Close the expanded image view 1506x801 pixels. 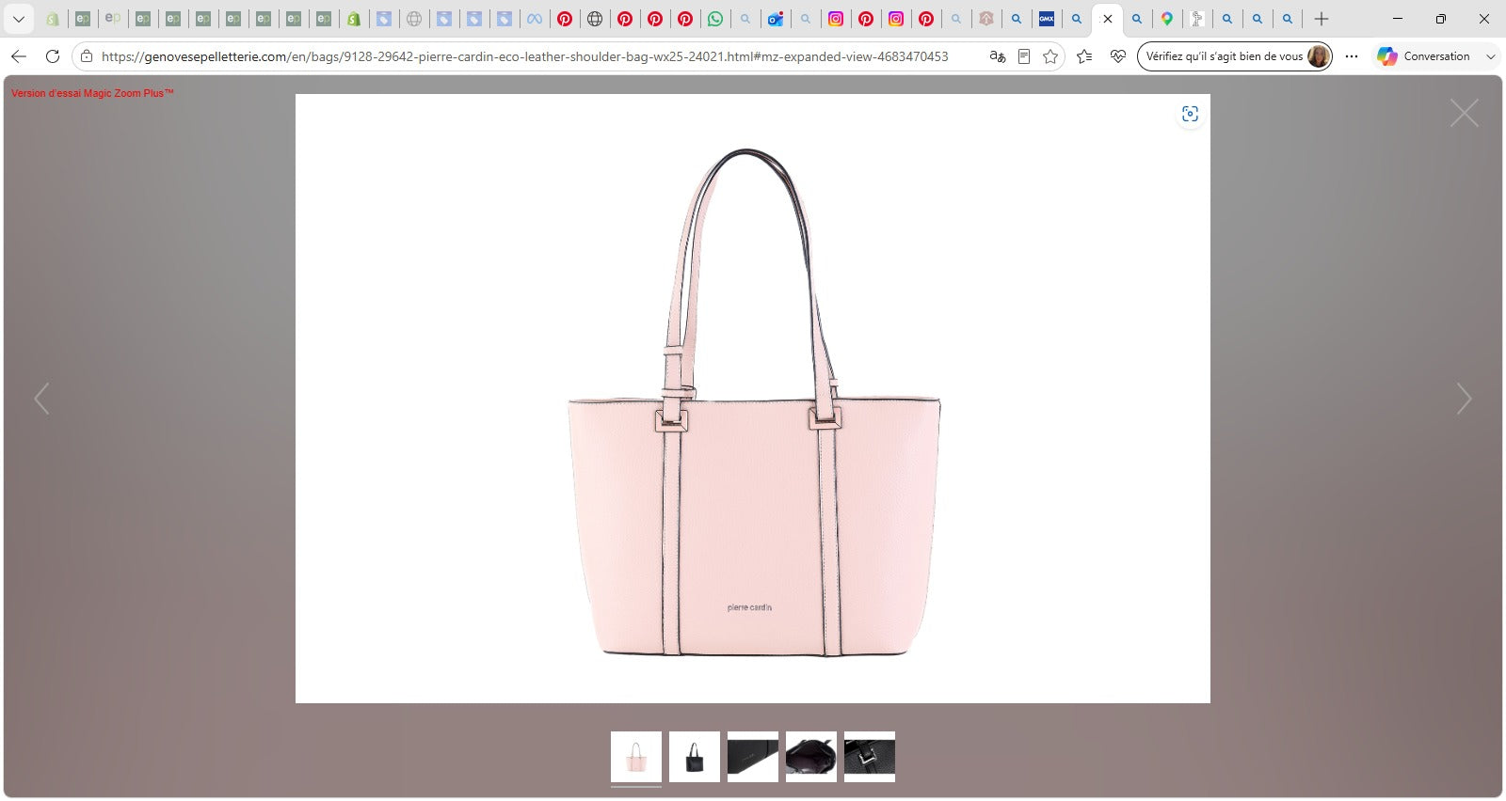(1465, 113)
